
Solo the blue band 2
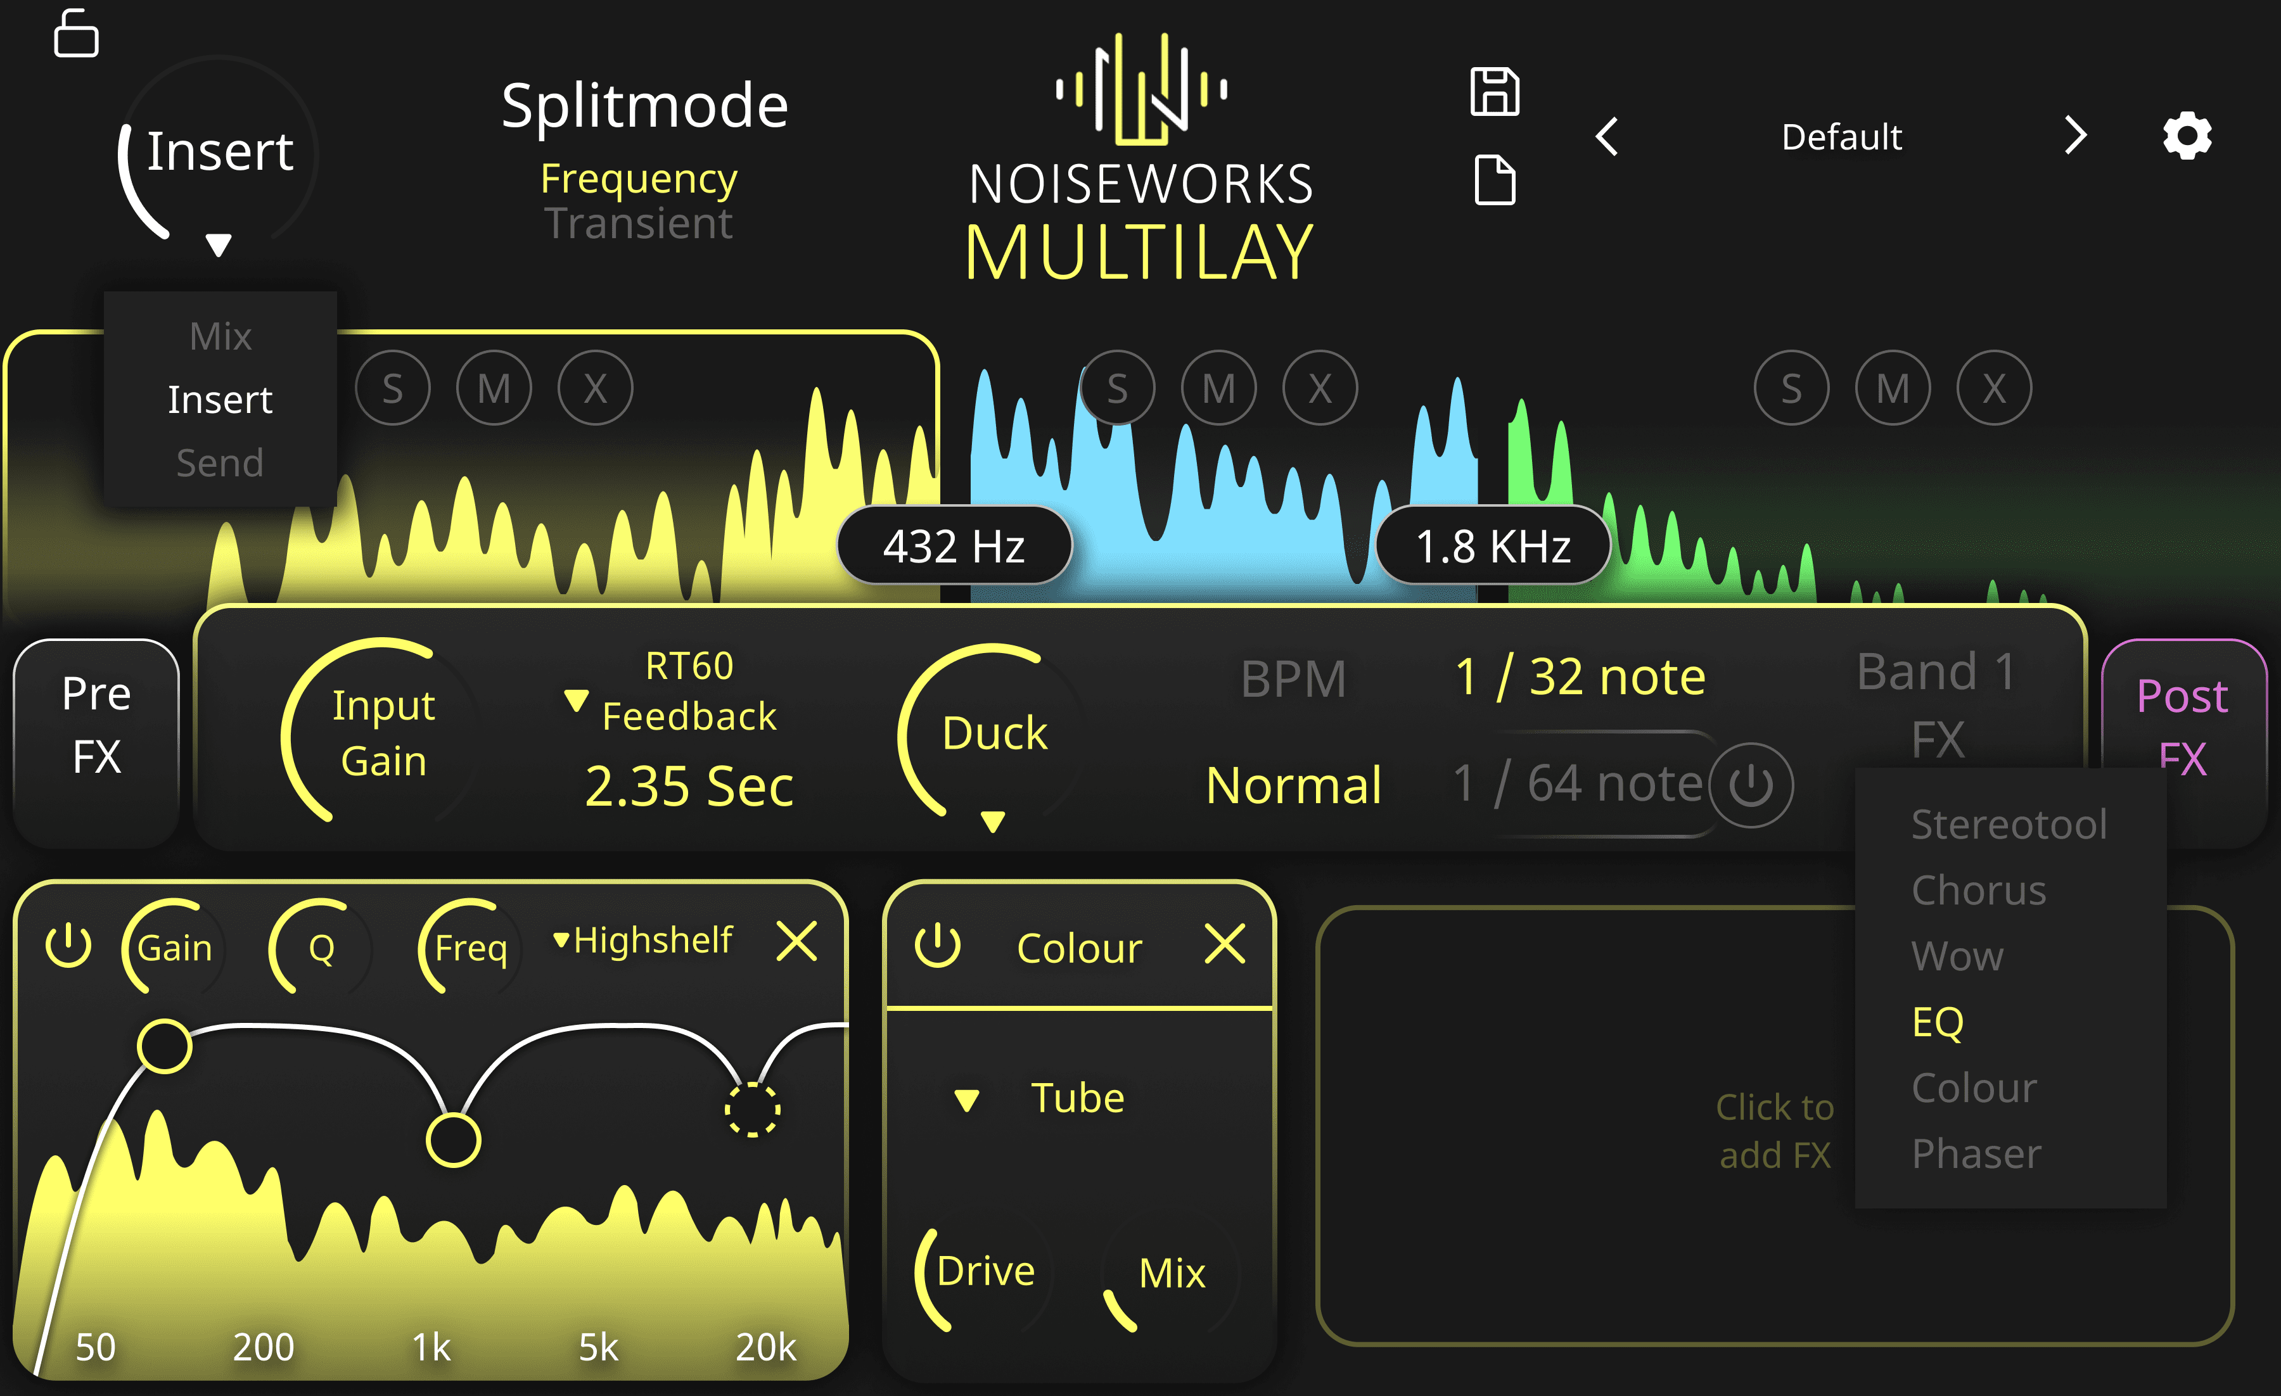tap(1117, 388)
